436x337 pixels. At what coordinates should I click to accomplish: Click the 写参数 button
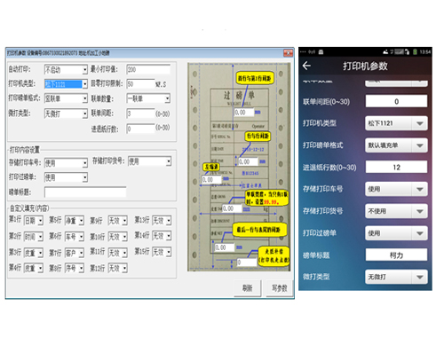280,288
